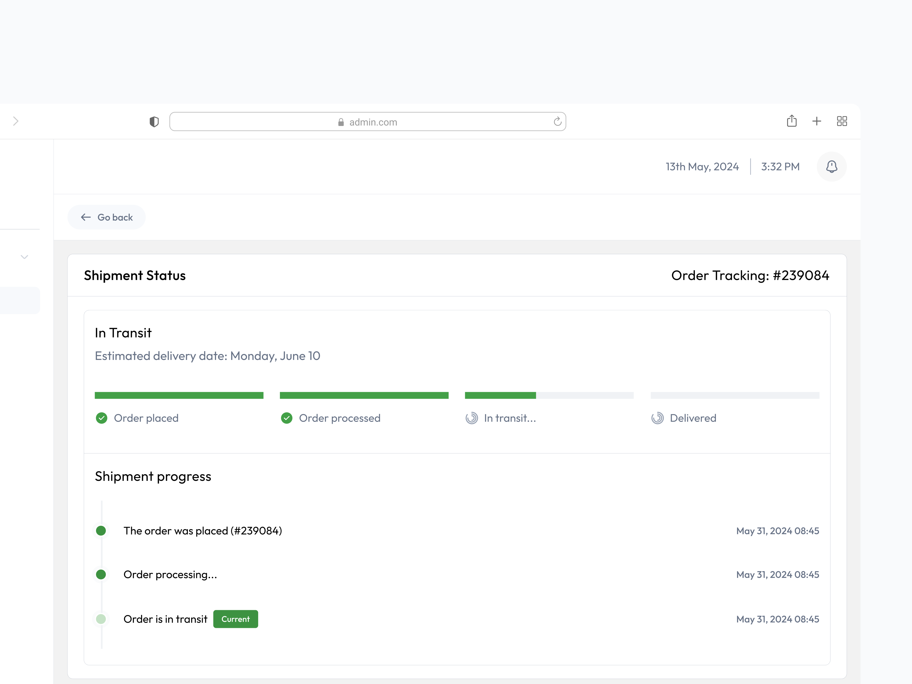This screenshot has height=684, width=912.
Task: Click the browser forward navigation arrow
Action: pos(16,121)
